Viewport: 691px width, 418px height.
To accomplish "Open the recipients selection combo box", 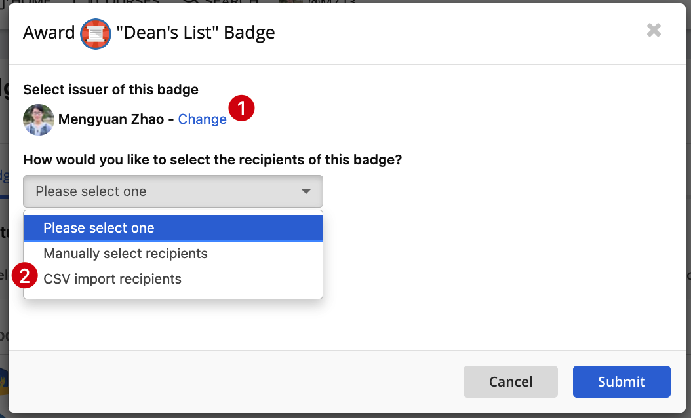I will [x=173, y=191].
